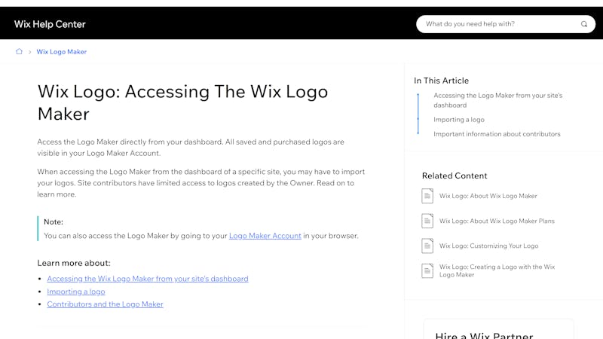Select 'Importing a logo' in In This Article
Viewport: 603px width, 339px height.
pyautogui.click(x=459, y=120)
